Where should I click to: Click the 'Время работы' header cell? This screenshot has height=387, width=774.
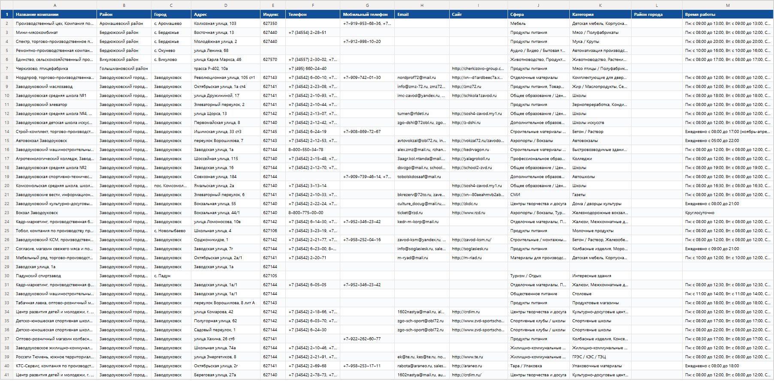728,15
